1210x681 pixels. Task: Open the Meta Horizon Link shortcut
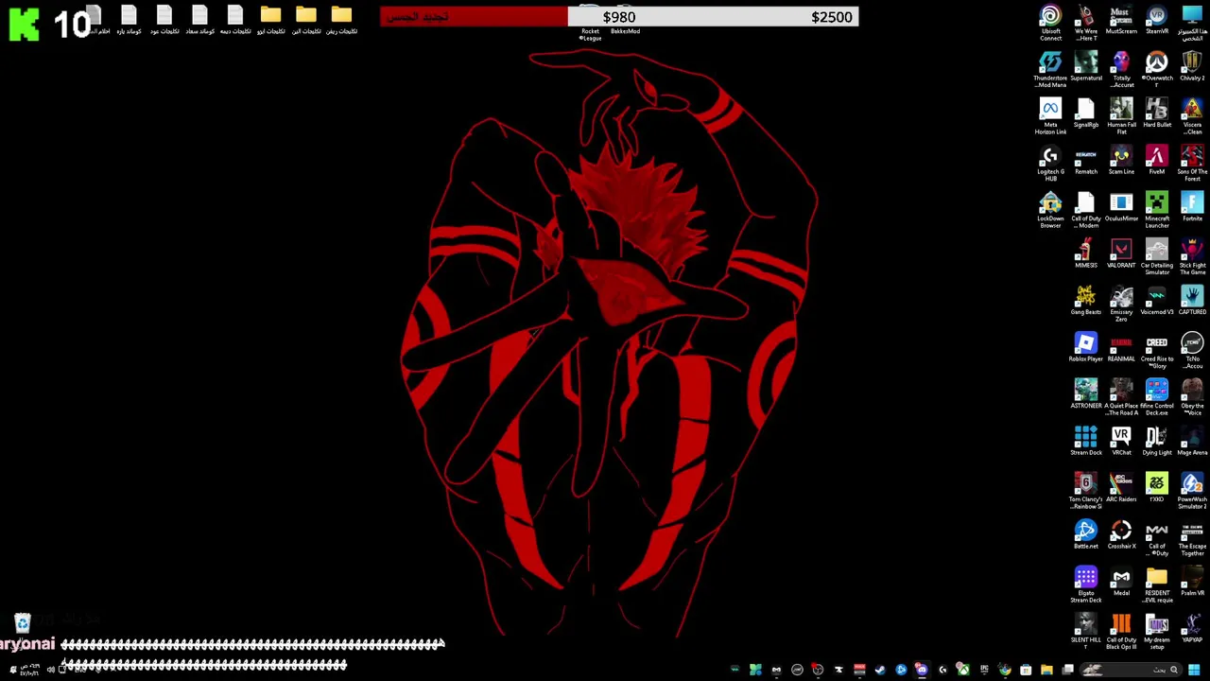(1050, 116)
